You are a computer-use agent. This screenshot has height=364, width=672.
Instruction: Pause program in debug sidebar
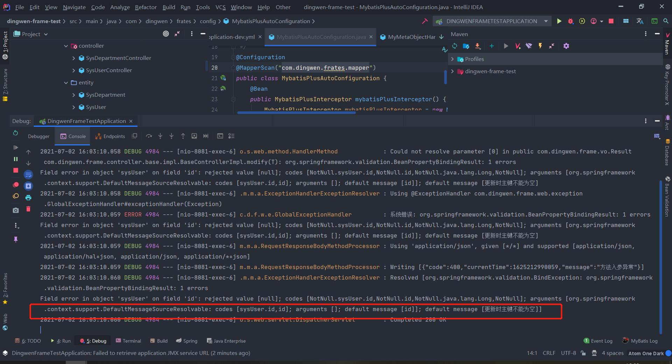pos(15,159)
